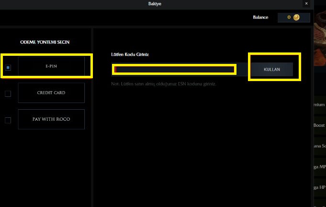This screenshot has width=326, height=207.
Task: Select the MP item in shop list
Action: coord(319,167)
